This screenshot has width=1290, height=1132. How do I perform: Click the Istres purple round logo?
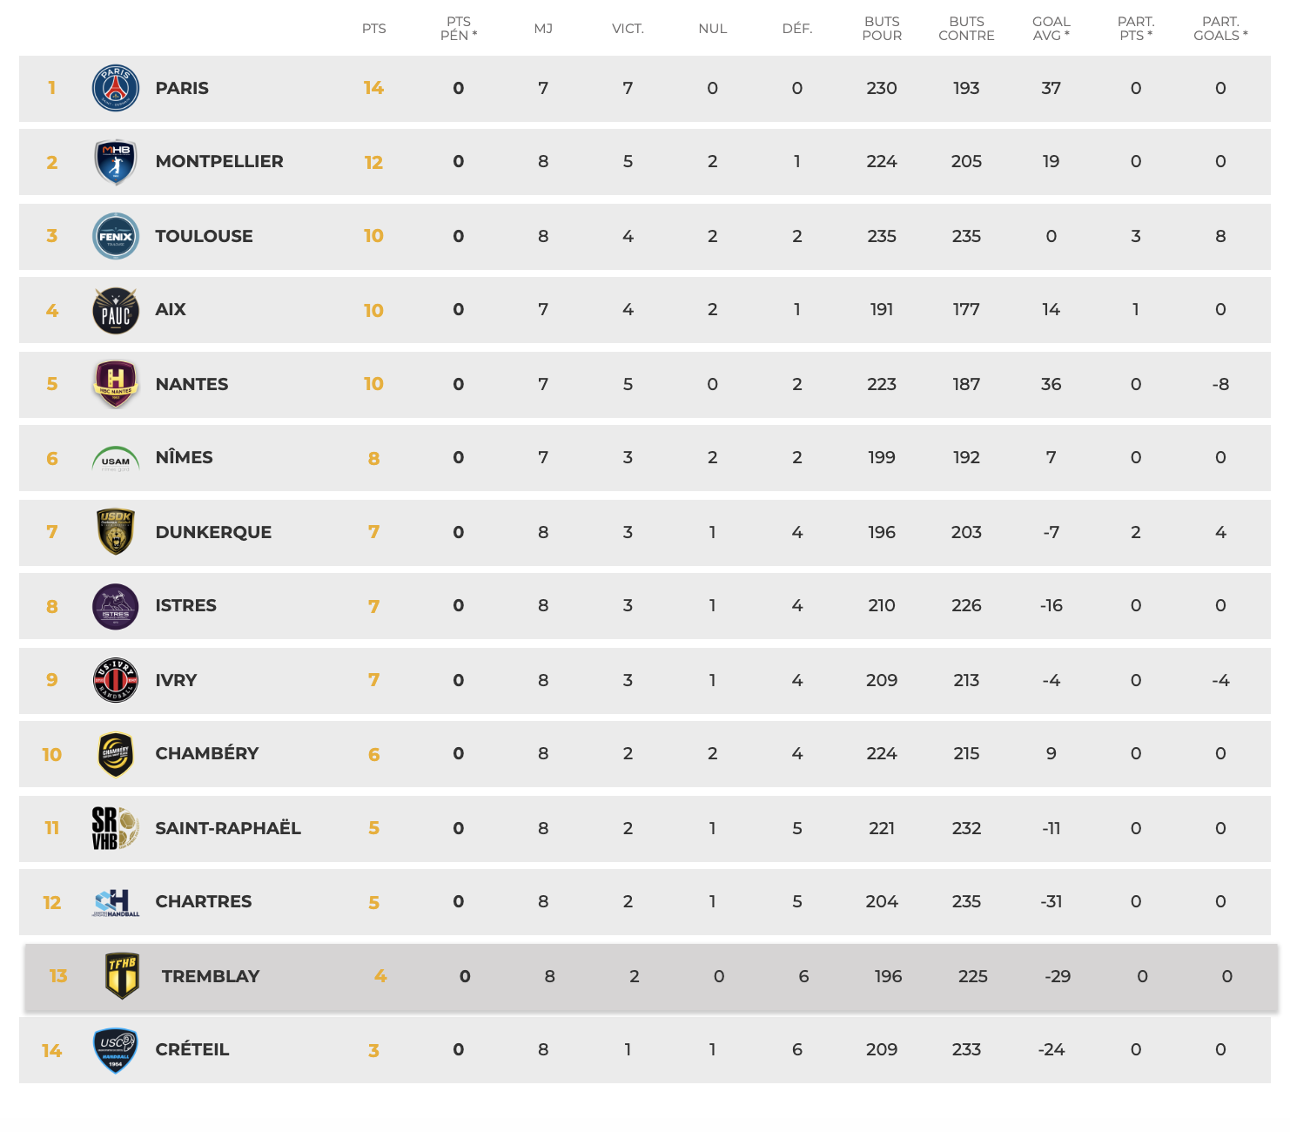116,606
